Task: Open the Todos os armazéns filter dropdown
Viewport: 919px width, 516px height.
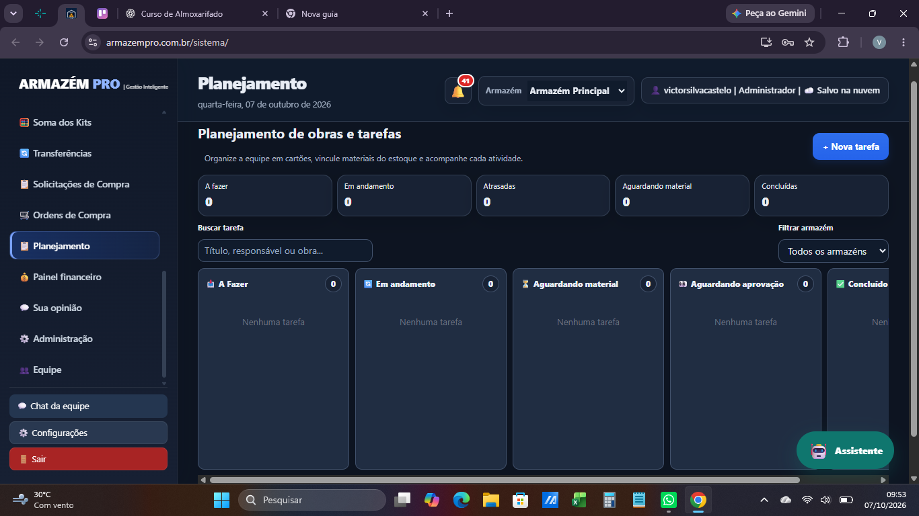Action: [833, 251]
